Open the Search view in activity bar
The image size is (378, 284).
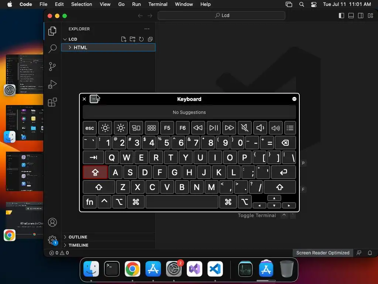pyautogui.click(x=52, y=48)
